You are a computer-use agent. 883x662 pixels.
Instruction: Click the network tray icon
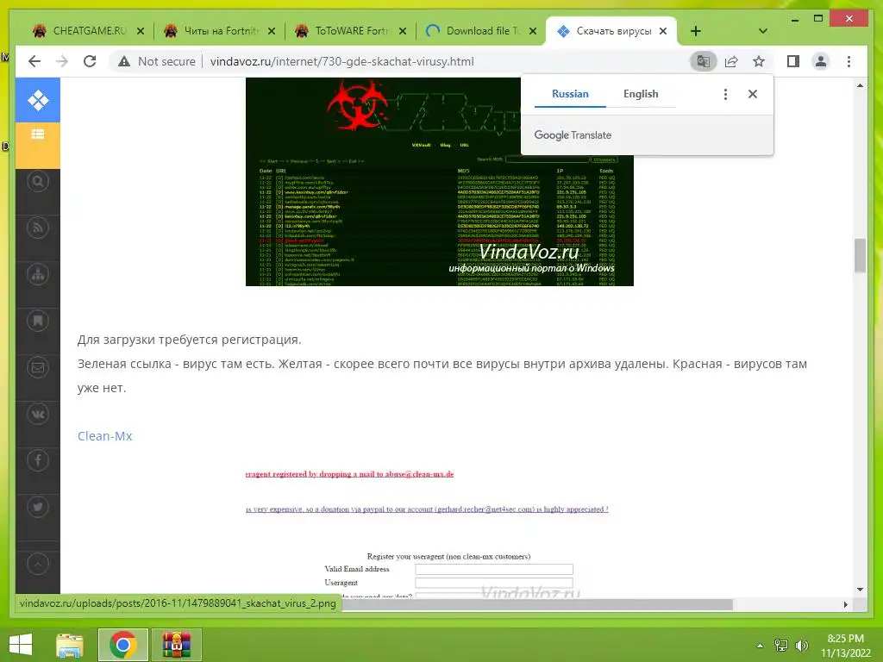(781, 646)
